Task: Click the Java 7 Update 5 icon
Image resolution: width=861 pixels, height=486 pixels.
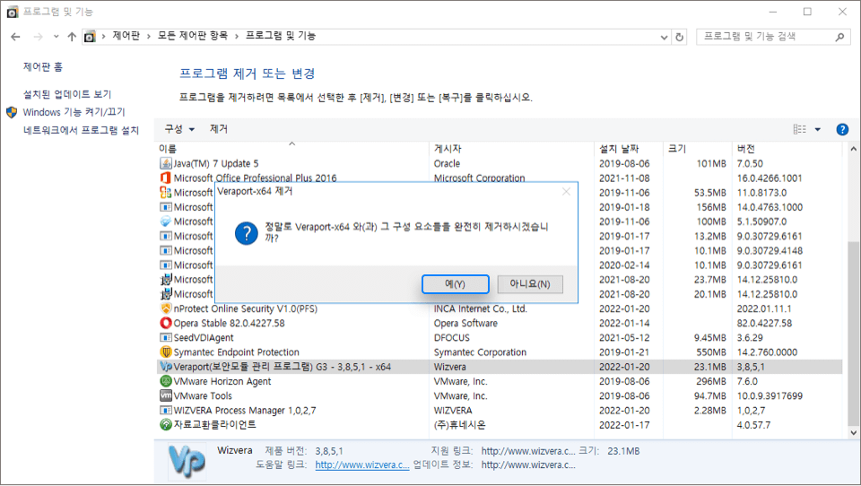Action: 165,163
